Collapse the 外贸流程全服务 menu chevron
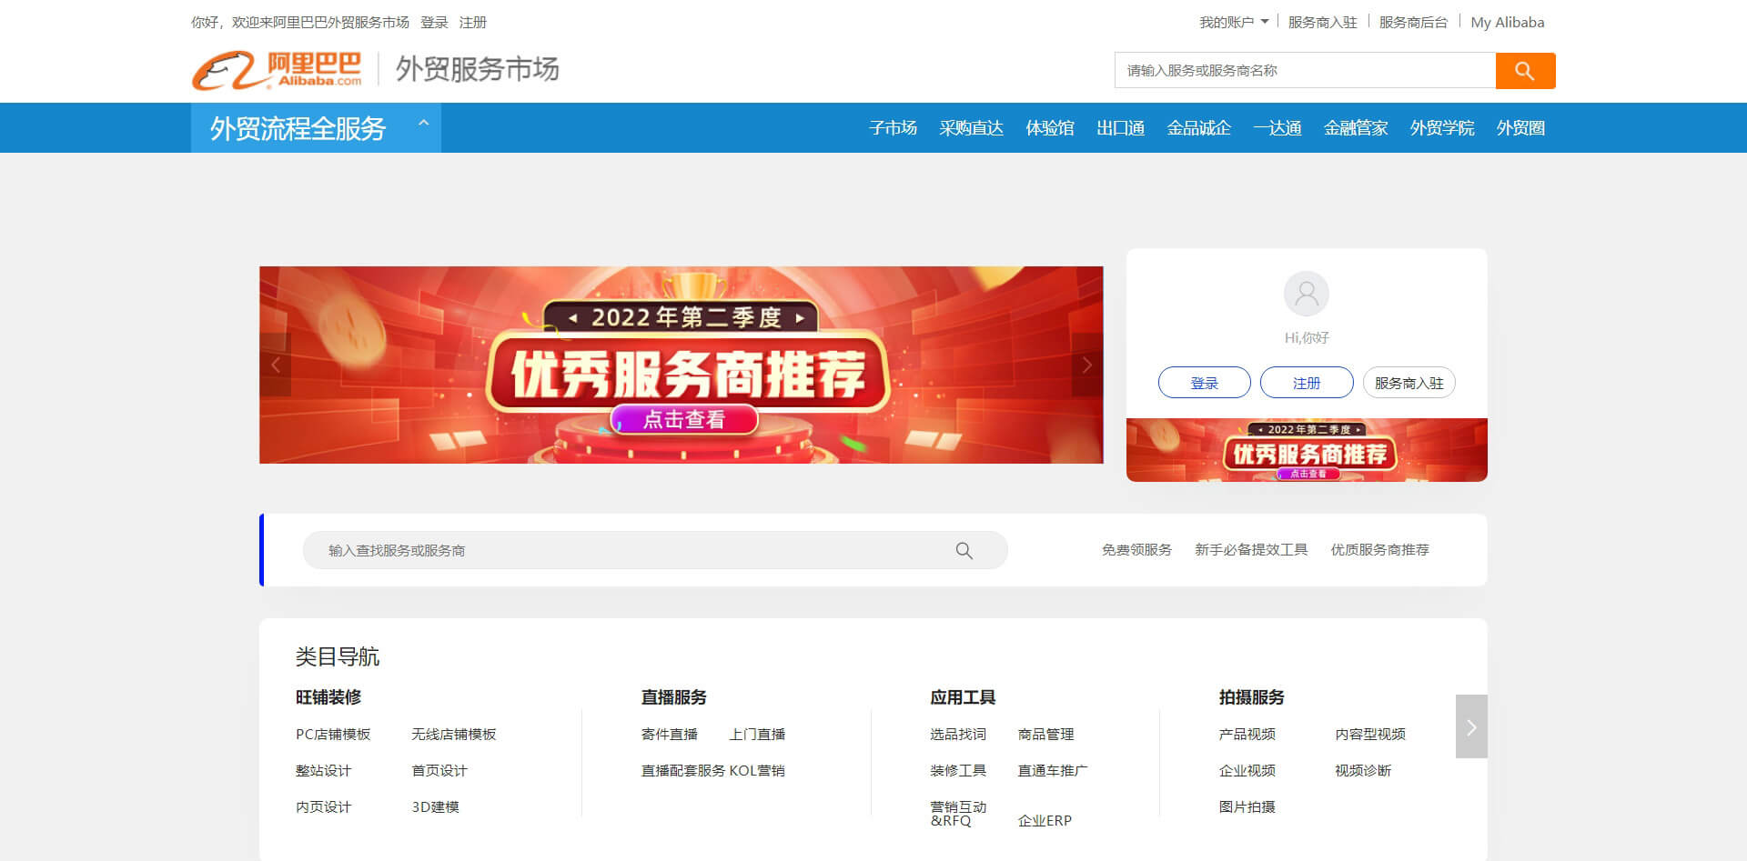The image size is (1747, 861). click(x=423, y=124)
